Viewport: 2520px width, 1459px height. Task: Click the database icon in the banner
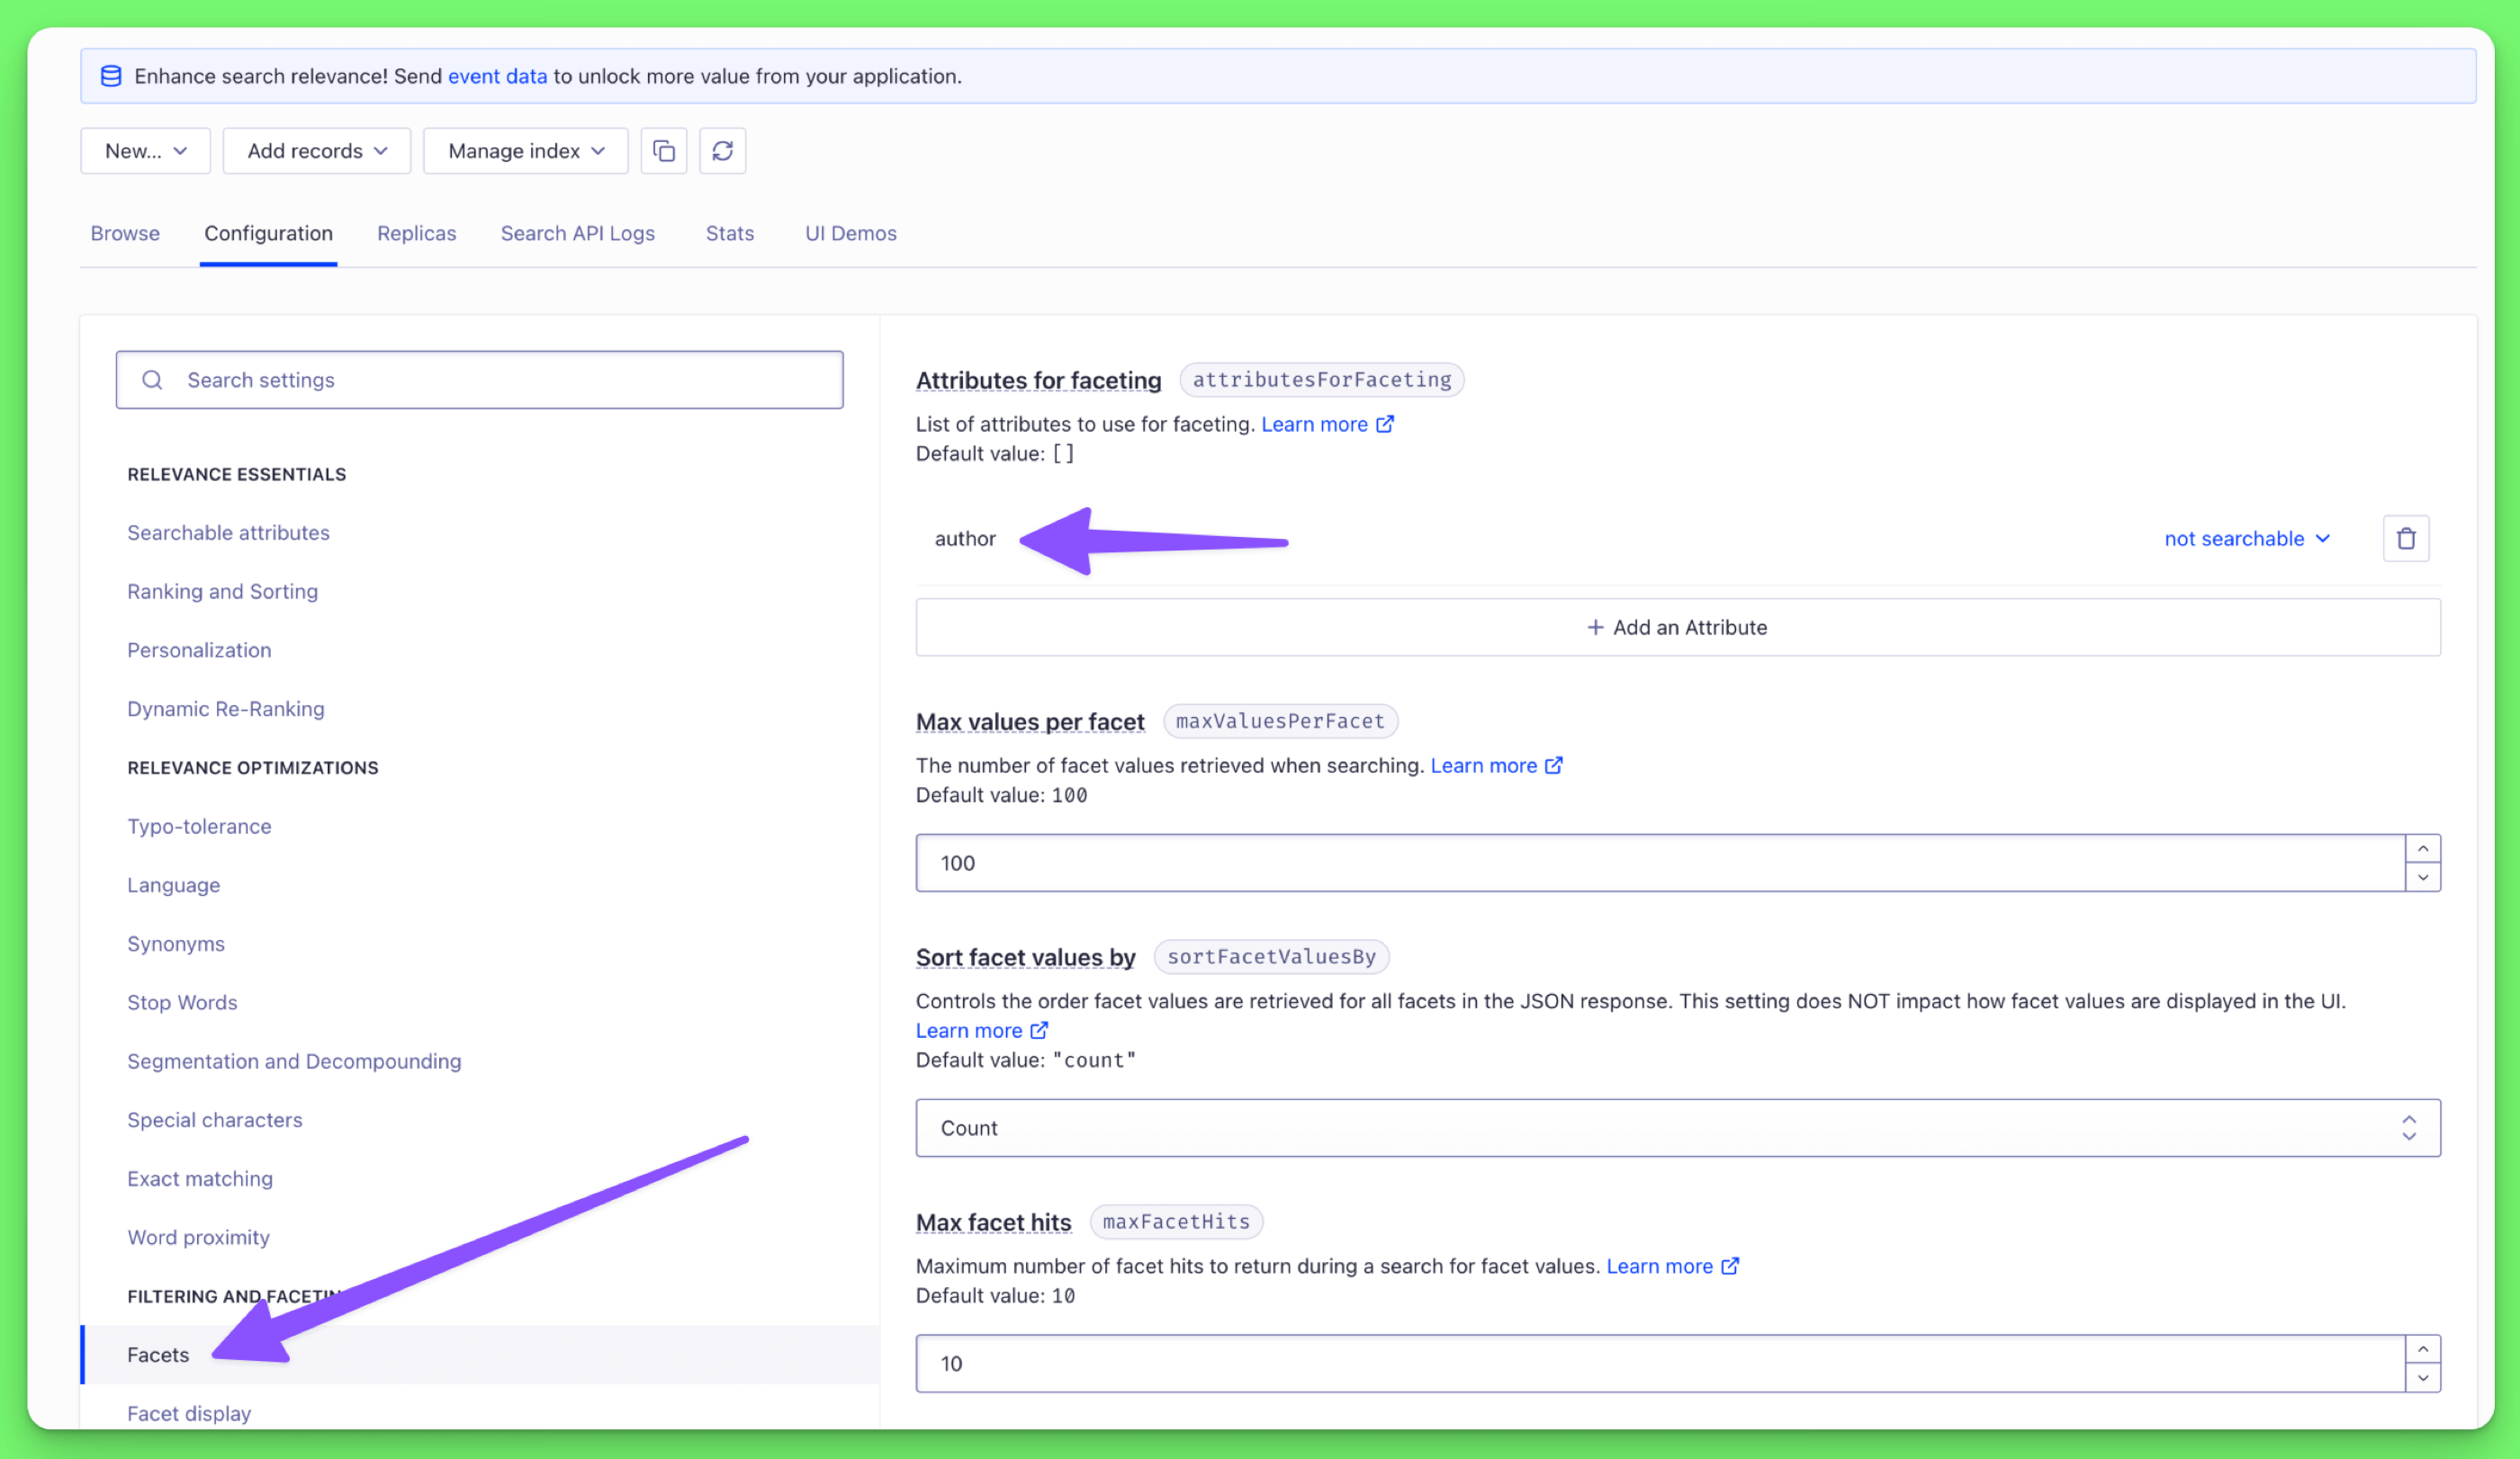pos(111,76)
